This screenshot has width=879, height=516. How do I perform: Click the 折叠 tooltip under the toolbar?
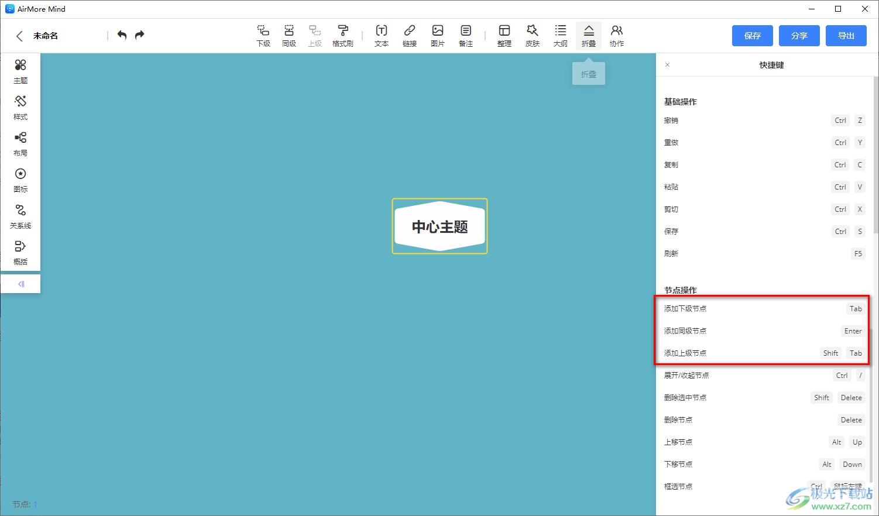point(589,74)
